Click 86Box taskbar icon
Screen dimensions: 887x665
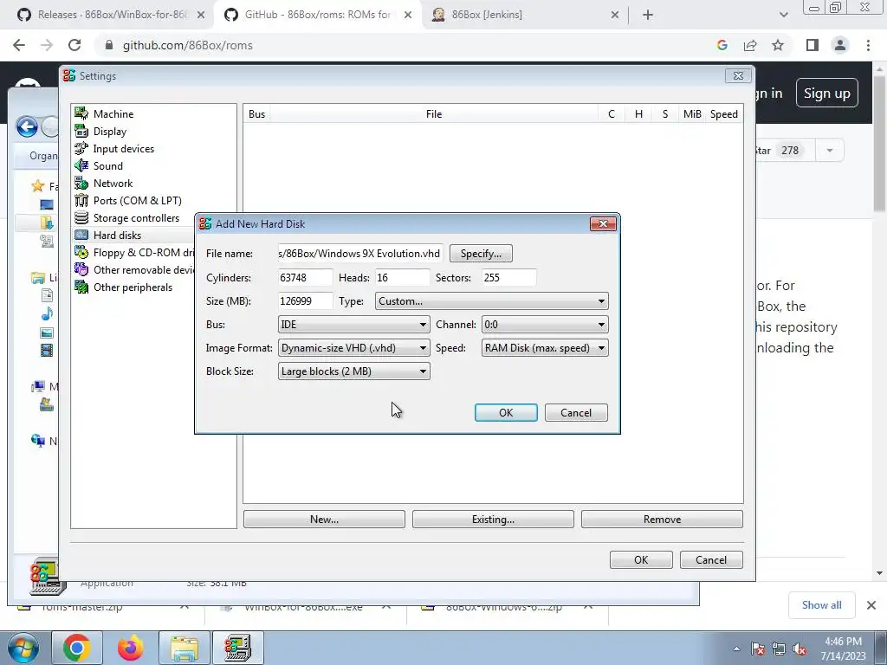pos(237,648)
